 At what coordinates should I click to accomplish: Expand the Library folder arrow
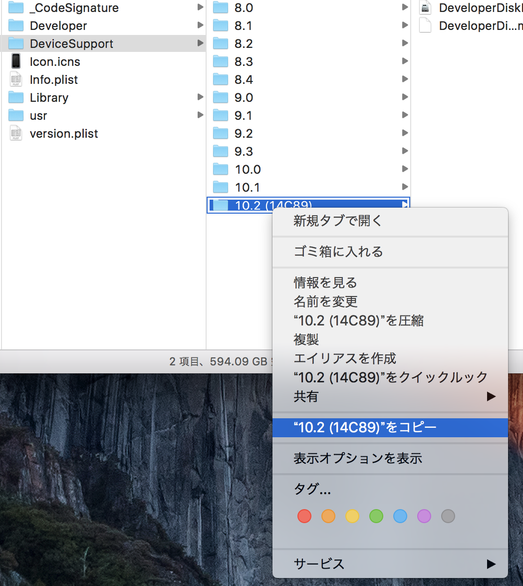(200, 97)
